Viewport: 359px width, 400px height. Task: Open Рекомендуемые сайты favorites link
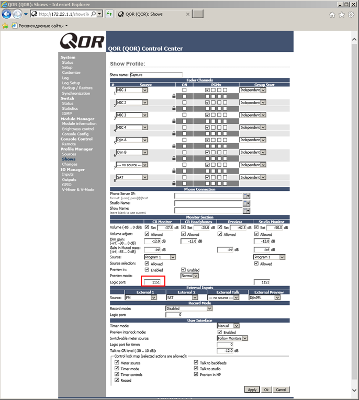41,26
